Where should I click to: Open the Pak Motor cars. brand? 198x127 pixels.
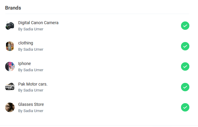[33, 84]
